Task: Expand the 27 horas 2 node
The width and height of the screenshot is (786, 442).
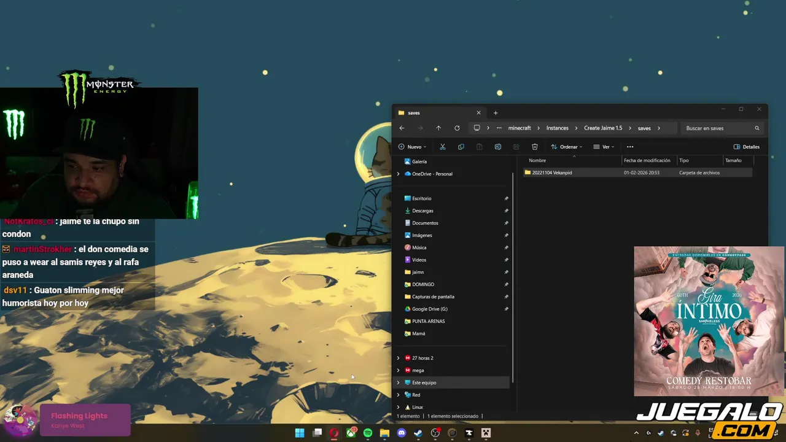Action: [x=398, y=358]
